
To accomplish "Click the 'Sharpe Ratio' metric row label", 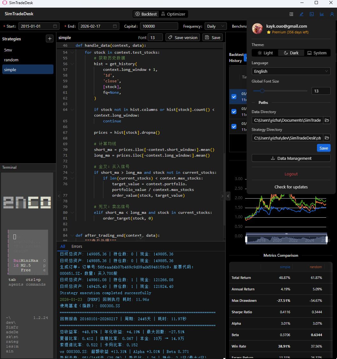I will click(242, 312).
